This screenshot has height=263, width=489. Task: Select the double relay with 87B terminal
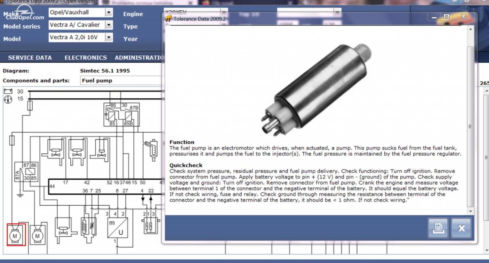click(122, 114)
